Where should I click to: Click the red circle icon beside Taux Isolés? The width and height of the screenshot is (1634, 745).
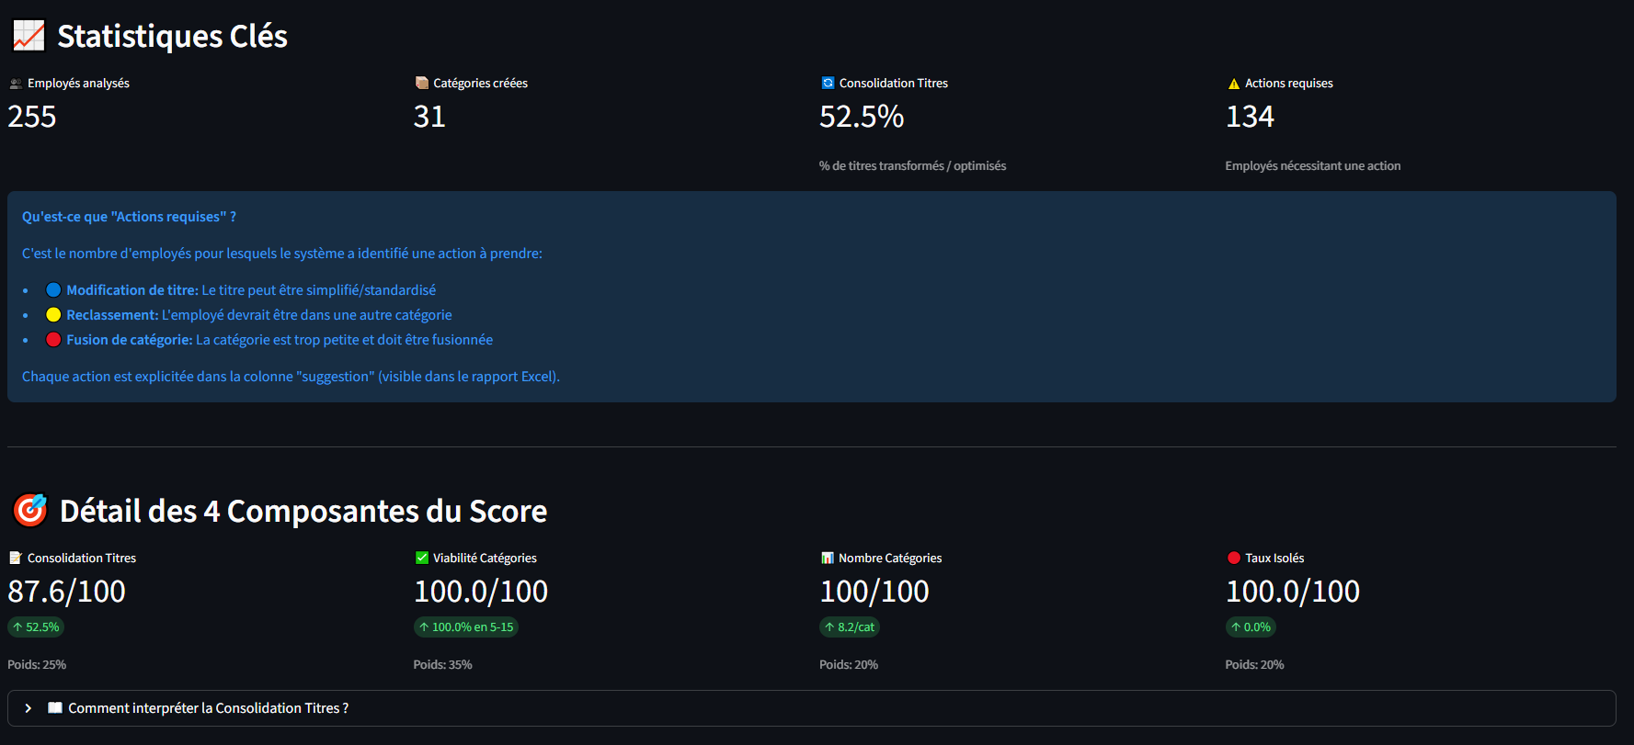point(1234,558)
